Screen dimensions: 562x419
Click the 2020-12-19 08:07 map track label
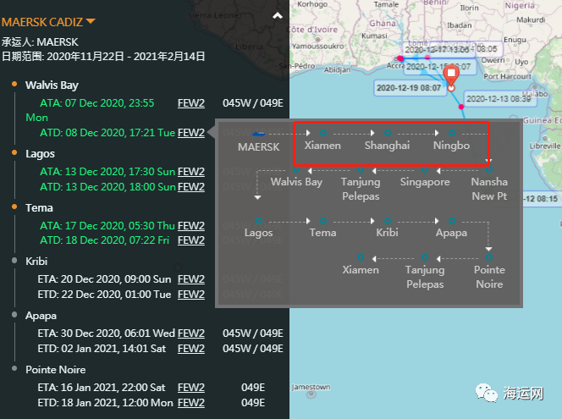409,88
